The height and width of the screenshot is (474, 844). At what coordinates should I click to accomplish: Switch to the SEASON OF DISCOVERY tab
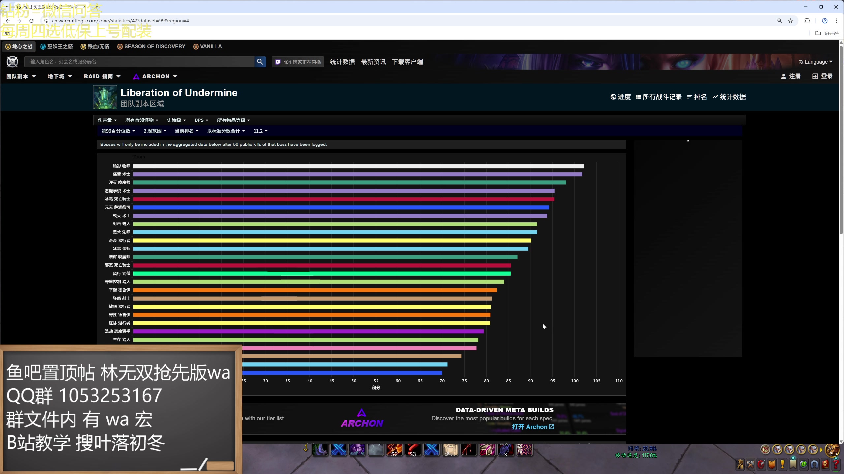pos(151,47)
